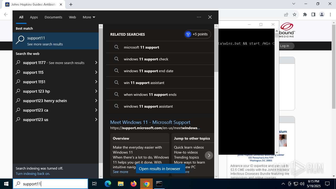Click the left results list scrollbar
This screenshot has width=336, height=189.
[x=101, y=96]
